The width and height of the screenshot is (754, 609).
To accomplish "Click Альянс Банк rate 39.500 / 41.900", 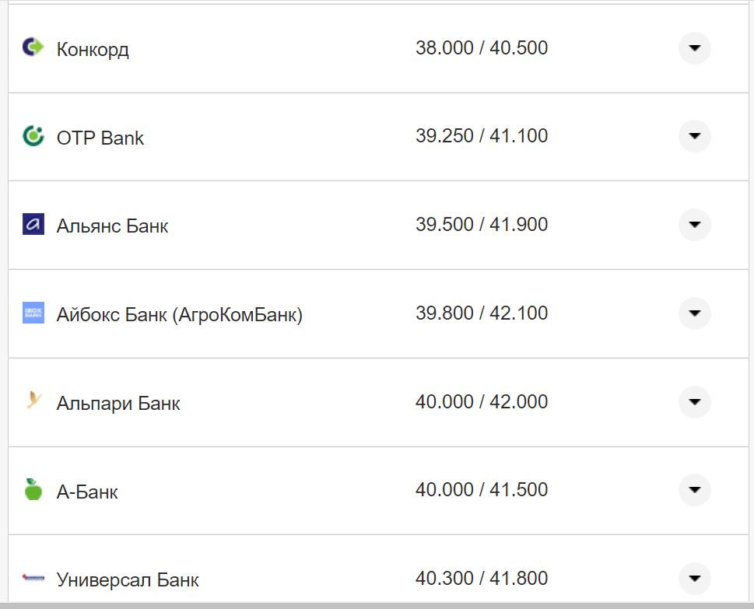I will click(x=482, y=225).
